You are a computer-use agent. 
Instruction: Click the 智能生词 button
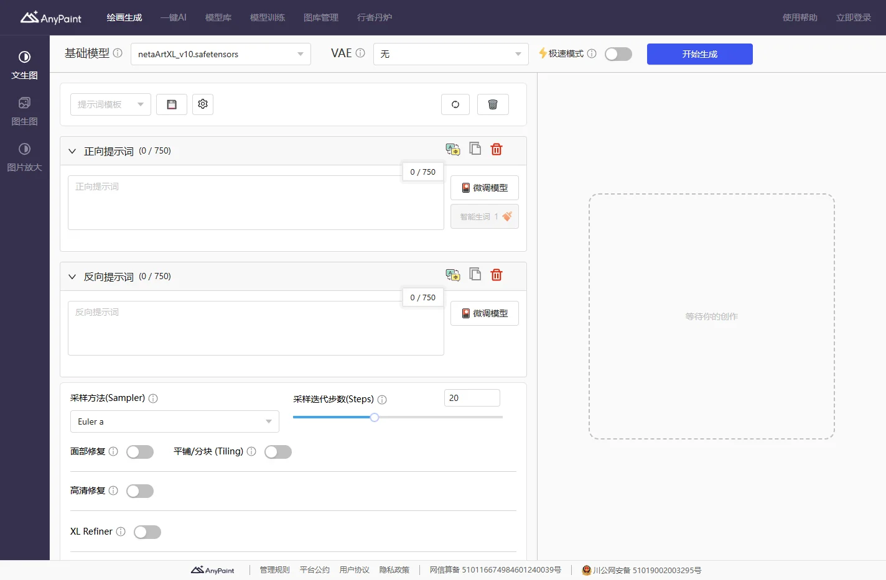(x=485, y=216)
